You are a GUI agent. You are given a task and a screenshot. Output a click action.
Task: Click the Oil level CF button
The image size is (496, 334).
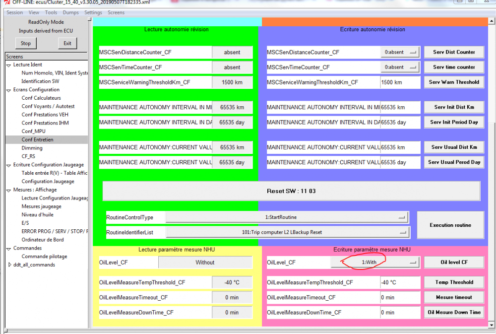pyautogui.click(x=454, y=262)
